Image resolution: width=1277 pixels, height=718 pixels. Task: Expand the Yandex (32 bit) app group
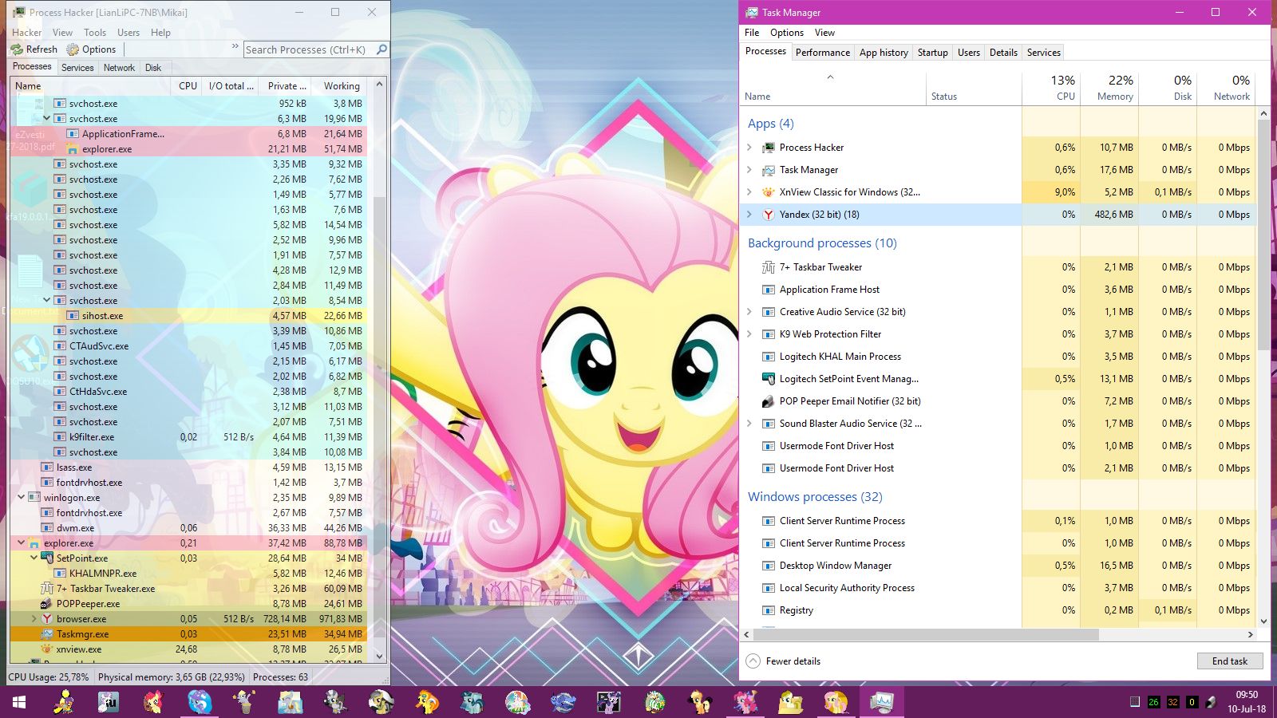pyautogui.click(x=749, y=215)
